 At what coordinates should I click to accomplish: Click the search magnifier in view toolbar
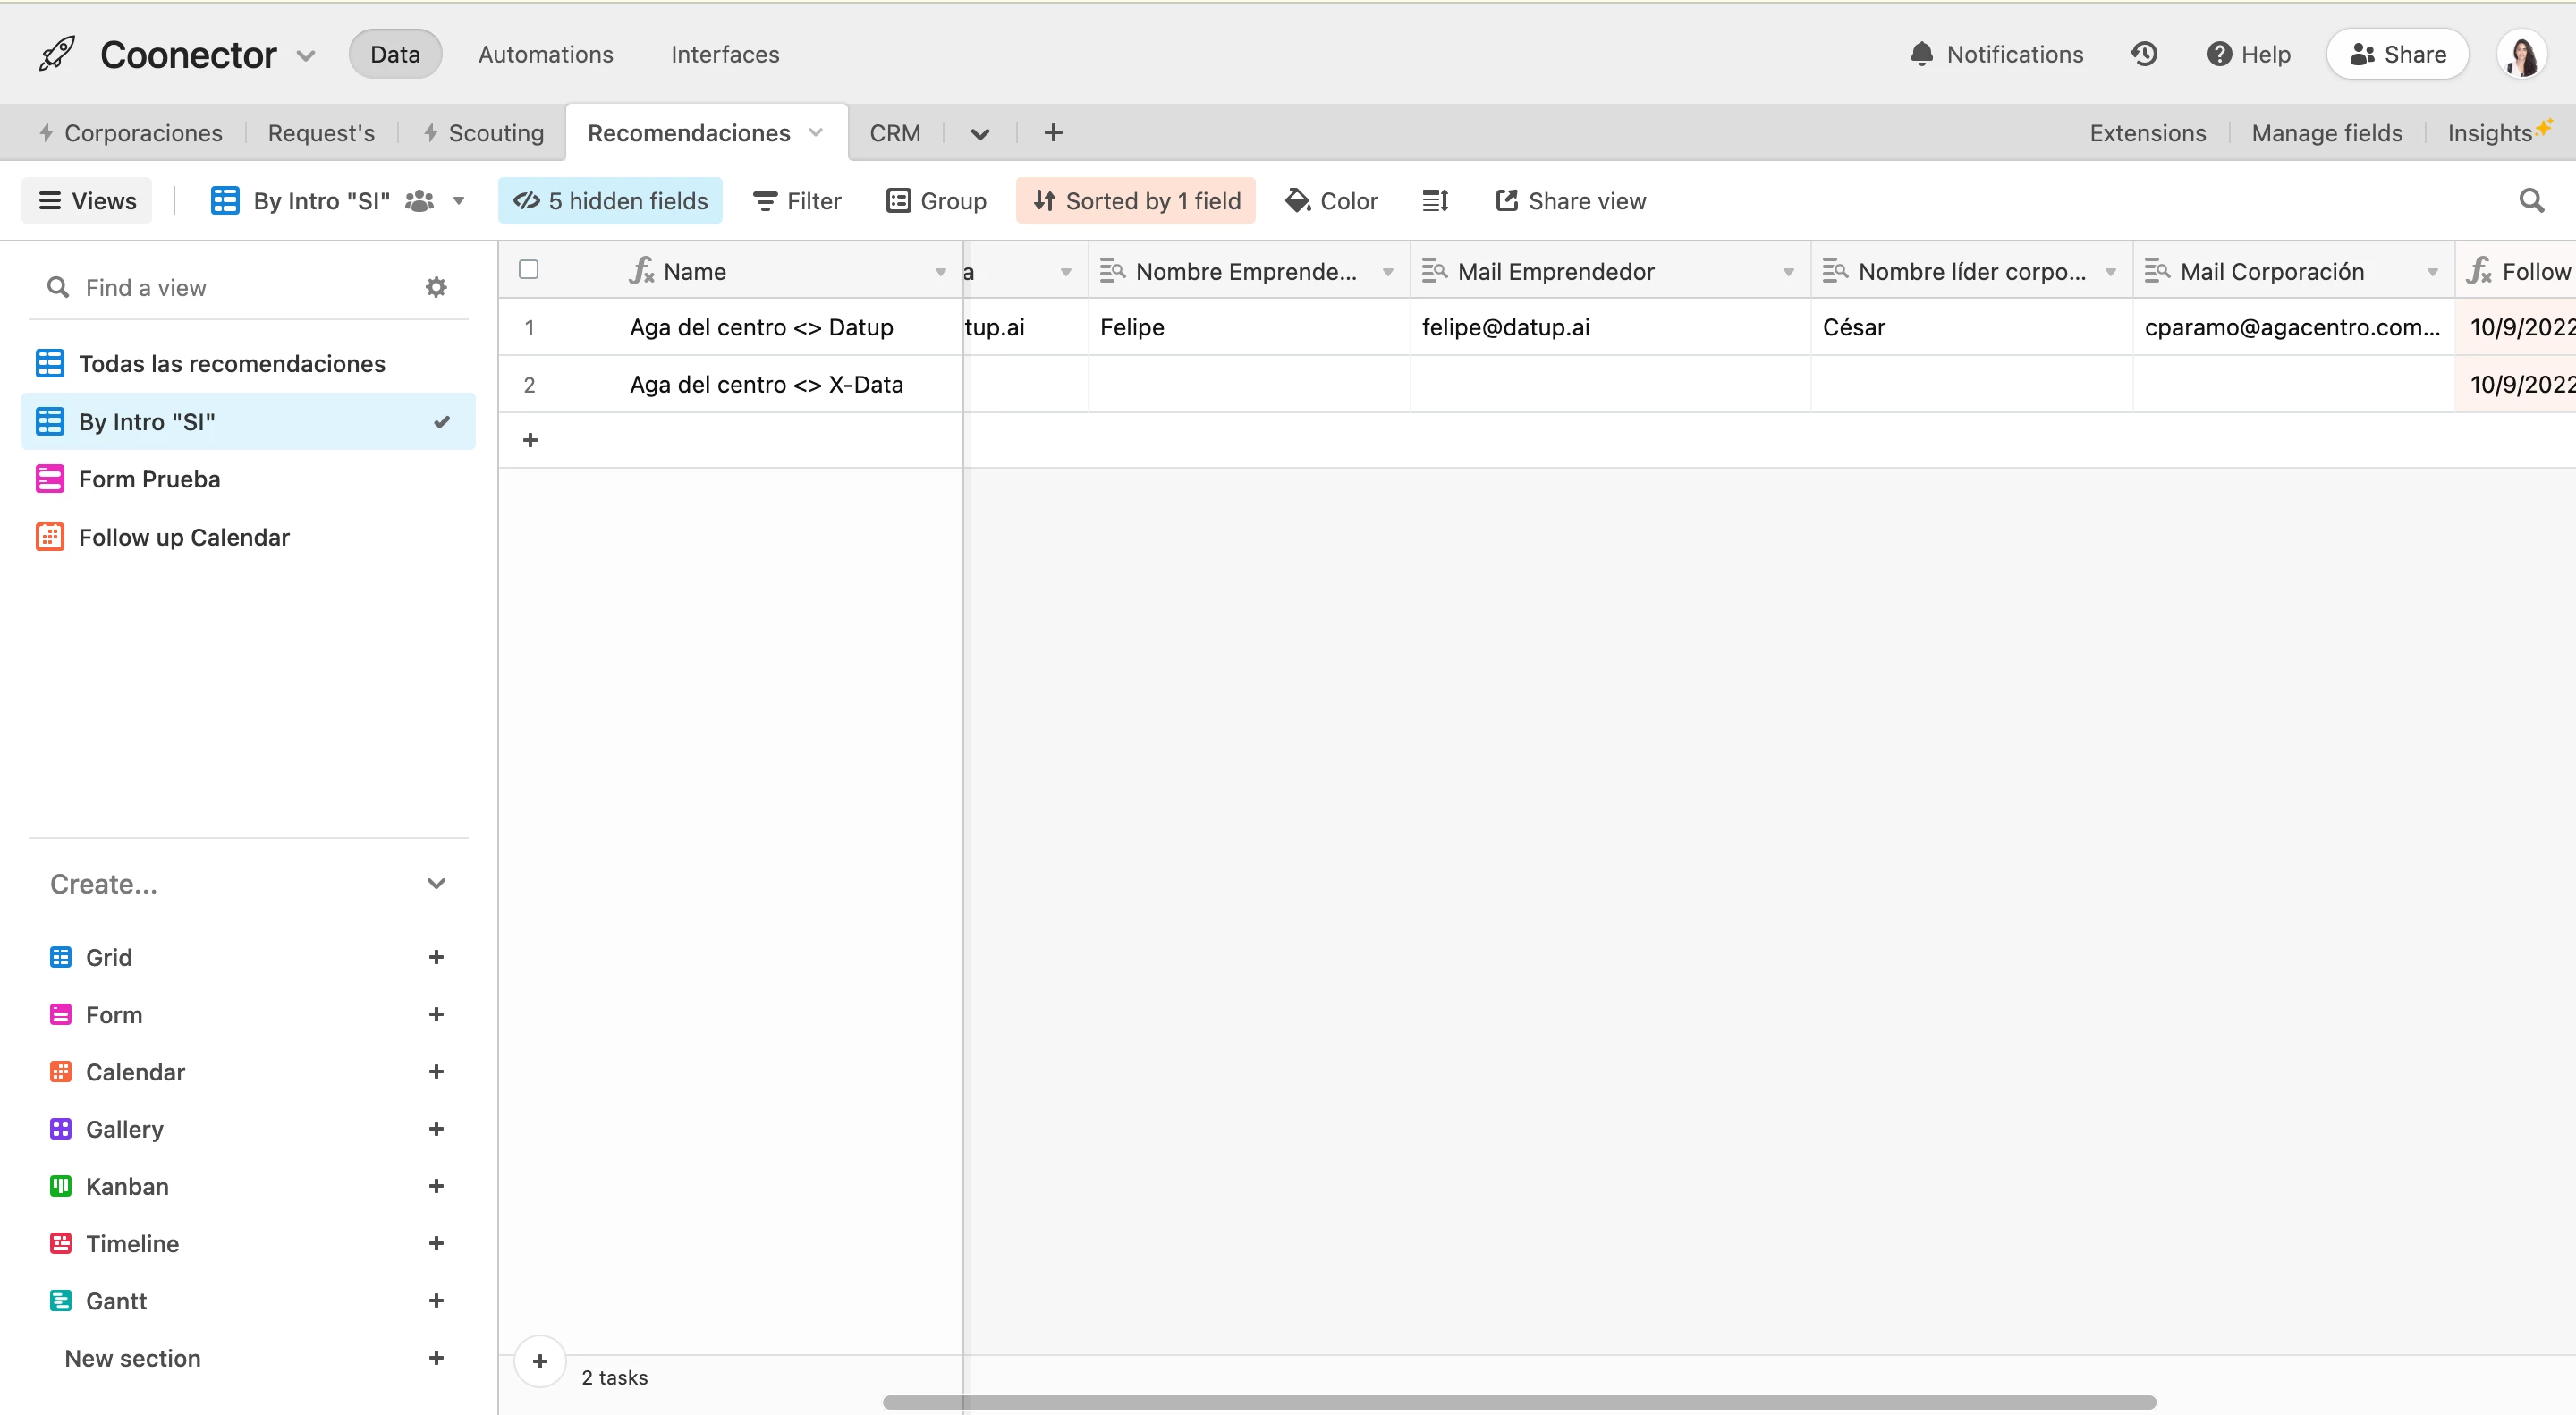tap(2531, 201)
